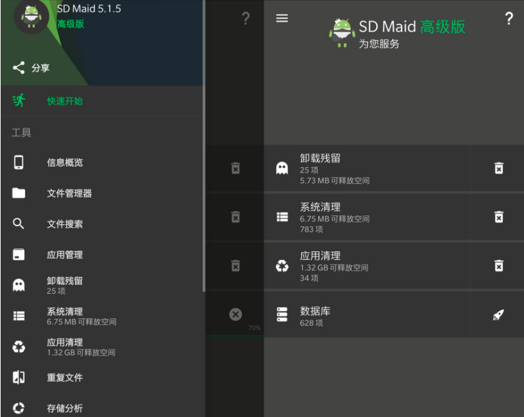Tap '6.75 MB 可释放空间' under drawer 系统清理
The image size is (524, 417).
click(82, 322)
